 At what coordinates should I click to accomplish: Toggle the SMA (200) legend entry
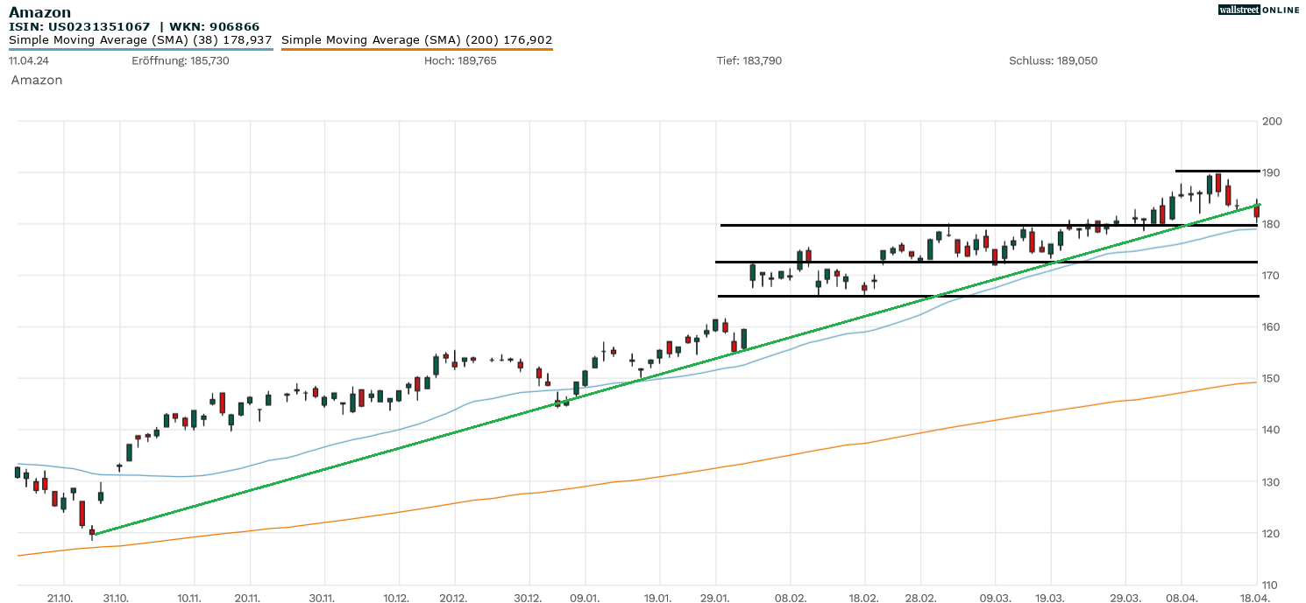pos(416,40)
